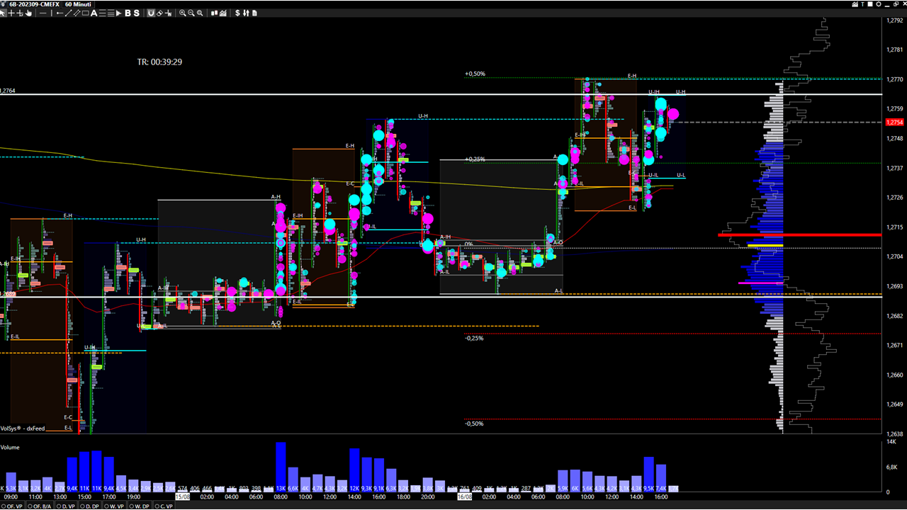Choose the vertical line drawing tool
Viewport: 907px width, 510px height.
point(52,13)
